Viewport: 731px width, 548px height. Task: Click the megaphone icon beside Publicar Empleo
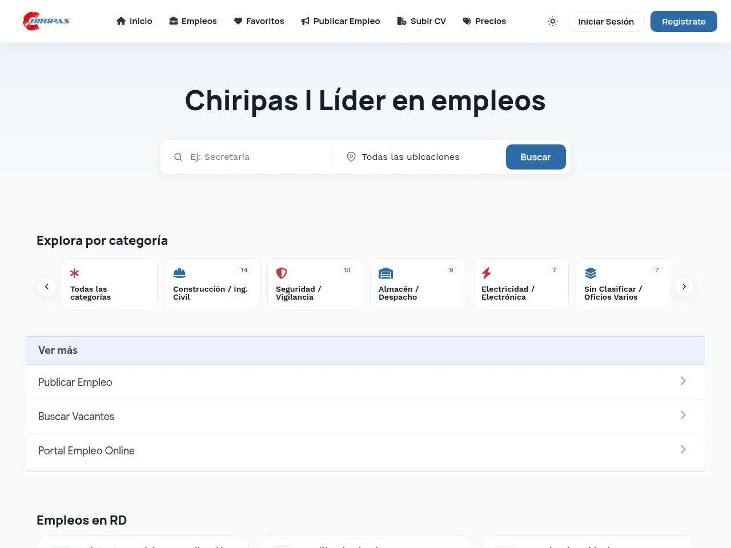point(306,21)
